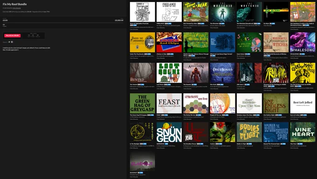Open the Go Alone cover

[276, 12]
